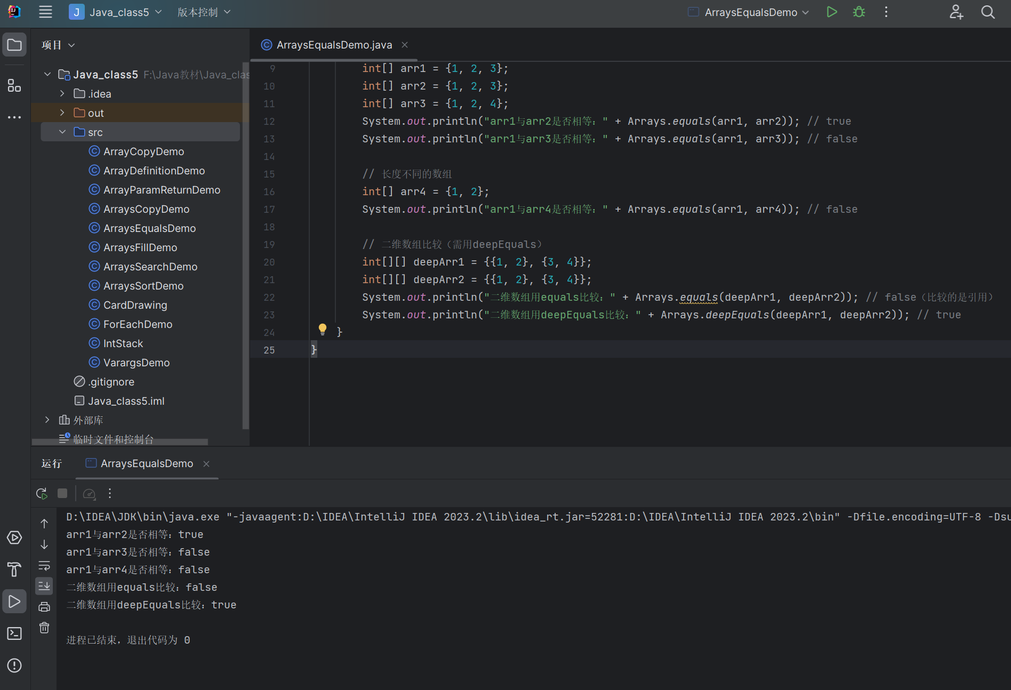Screen dimensions: 1011x690
Task: Open the Problems tool window icon
Action: [14, 665]
